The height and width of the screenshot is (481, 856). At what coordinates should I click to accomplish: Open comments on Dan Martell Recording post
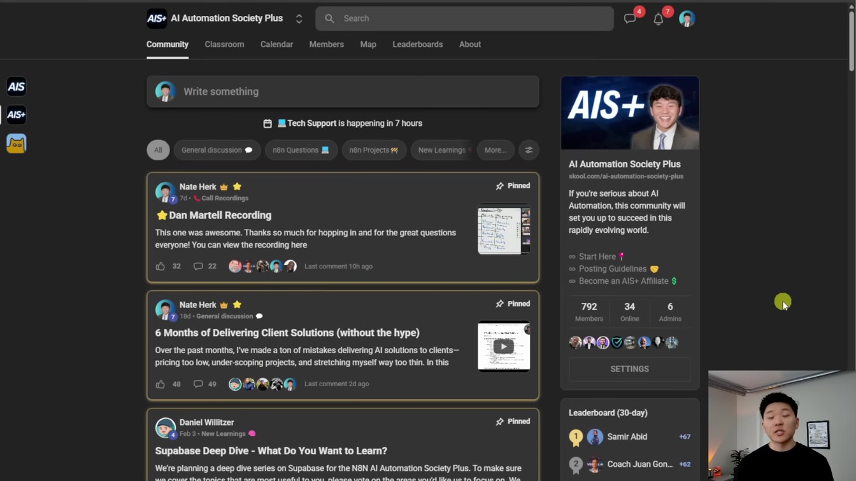pyautogui.click(x=198, y=267)
